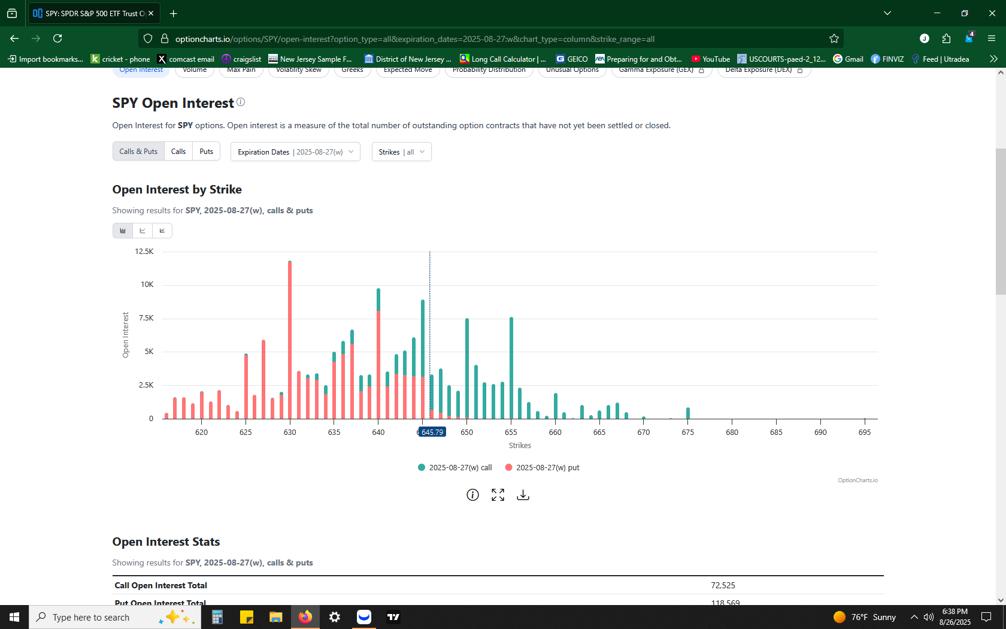Screen dimensions: 1006x629
Task: Select the Calls & Puts option filter
Action: coord(138,152)
